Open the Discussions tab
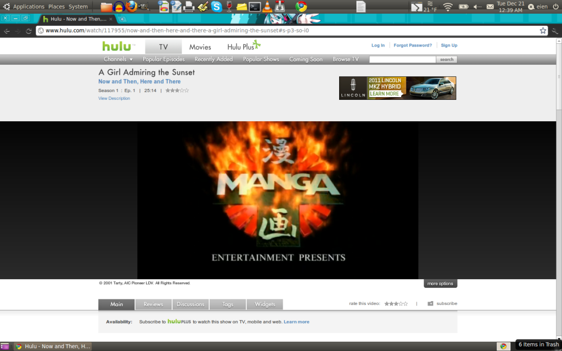The height and width of the screenshot is (351, 562). pyautogui.click(x=190, y=304)
